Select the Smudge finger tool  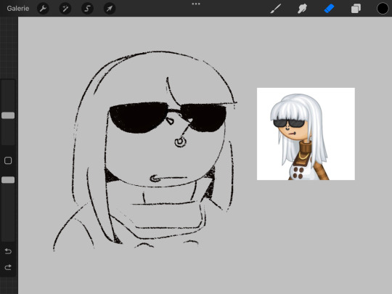click(302, 9)
